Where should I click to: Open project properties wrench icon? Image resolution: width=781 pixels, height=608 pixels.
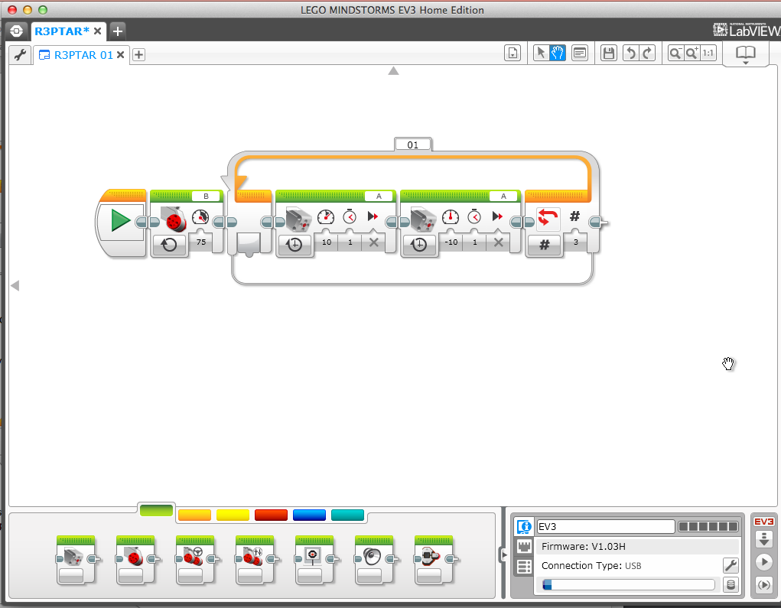coord(20,55)
